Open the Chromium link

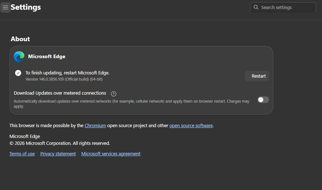(x=95, y=126)
